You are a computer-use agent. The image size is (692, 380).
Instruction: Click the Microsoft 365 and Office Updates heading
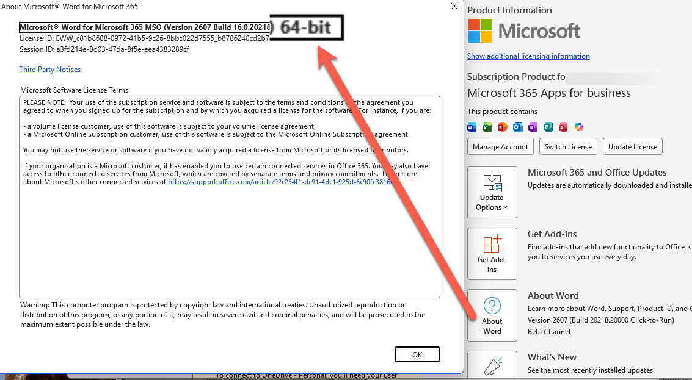coord(597,173)
